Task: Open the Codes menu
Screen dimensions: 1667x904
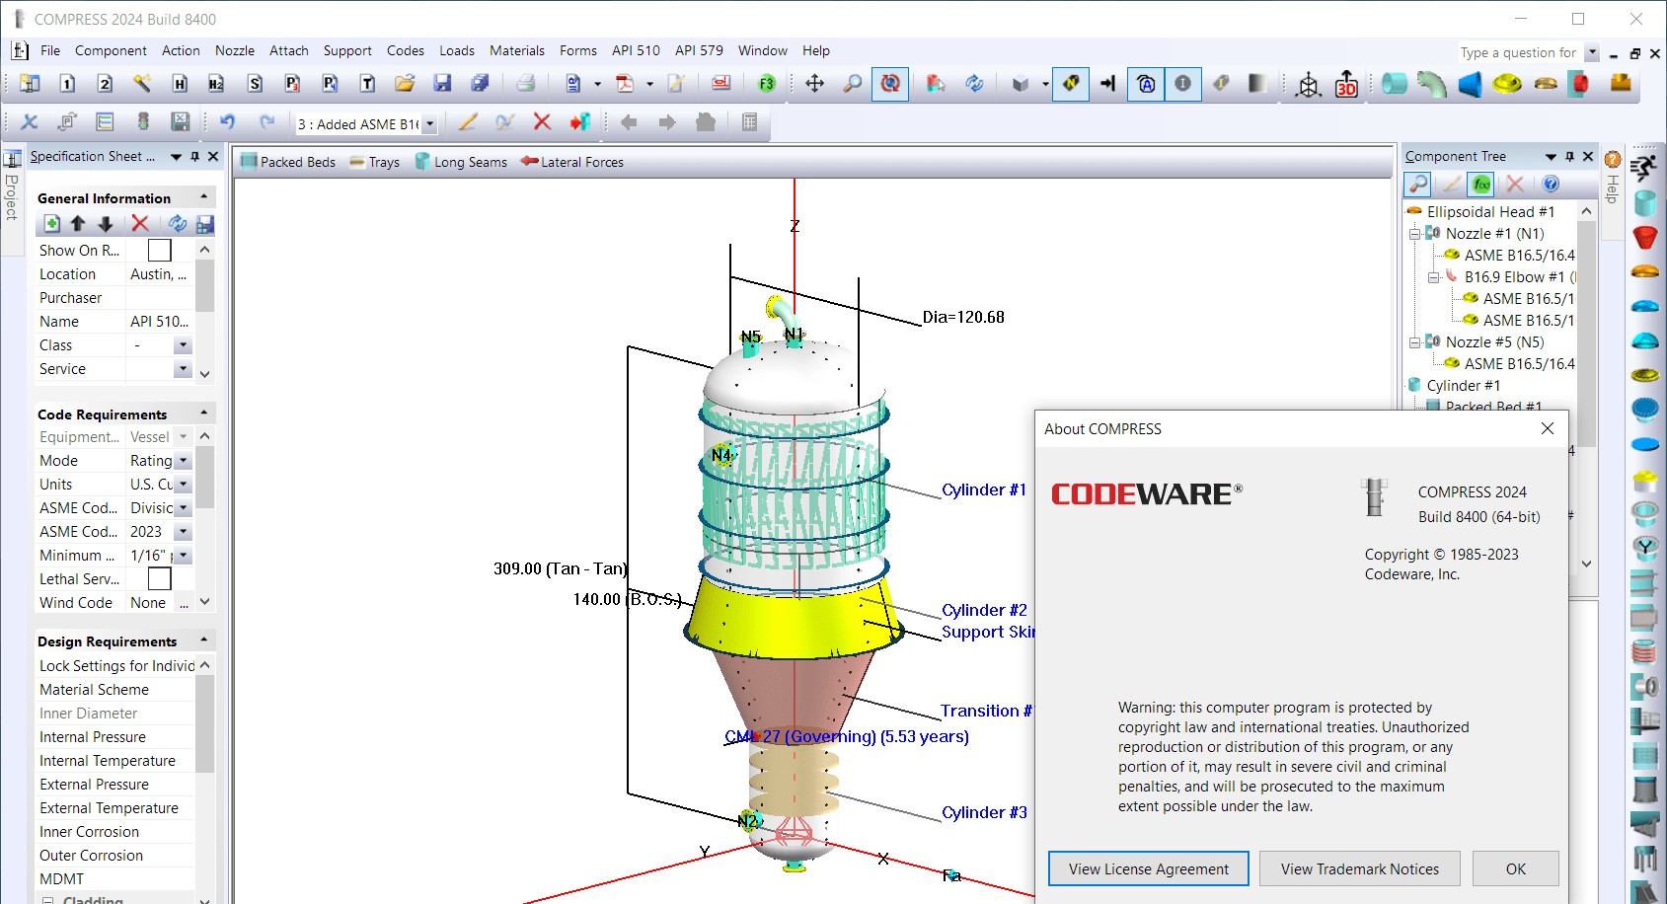Action: [406, 50]
